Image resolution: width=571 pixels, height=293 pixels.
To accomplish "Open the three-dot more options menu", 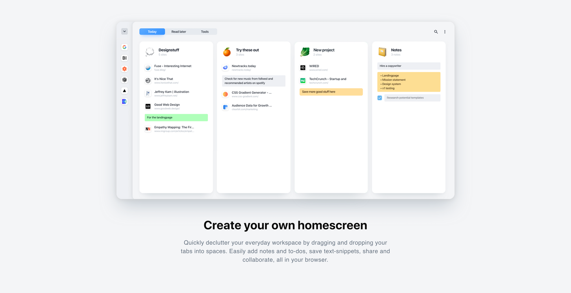I will tap(445, 32).
